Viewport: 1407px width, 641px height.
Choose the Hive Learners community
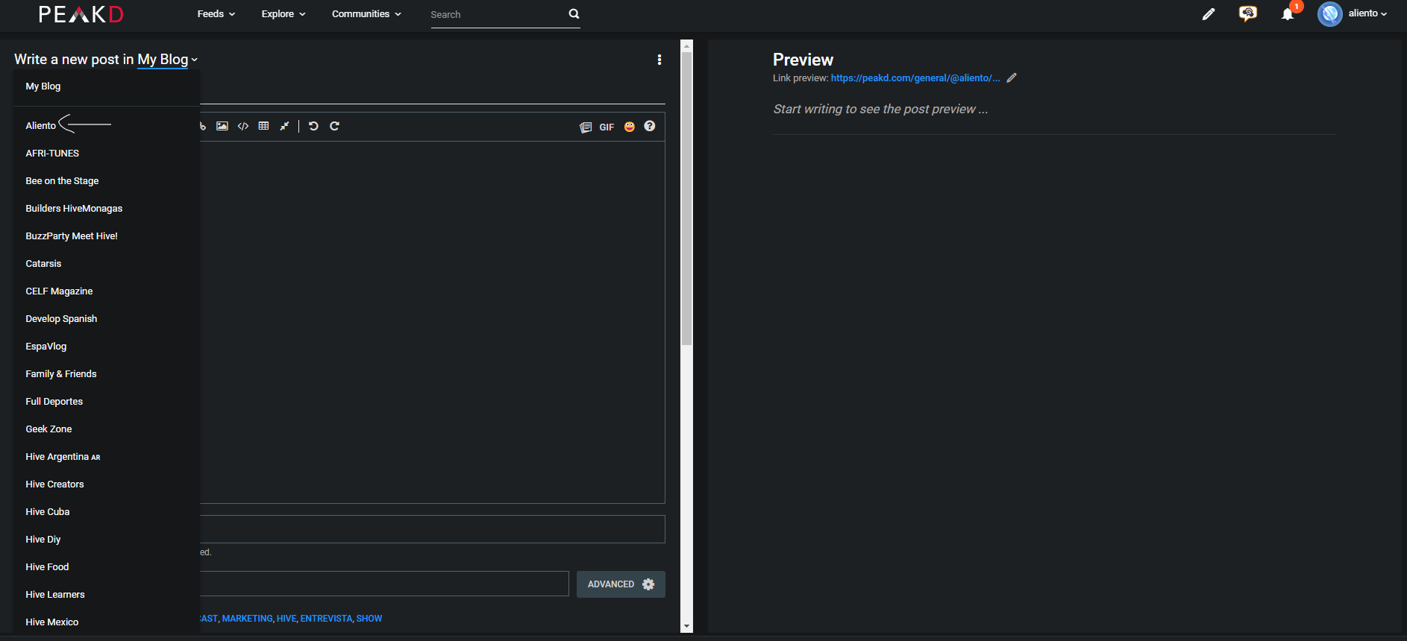point(107,594)
